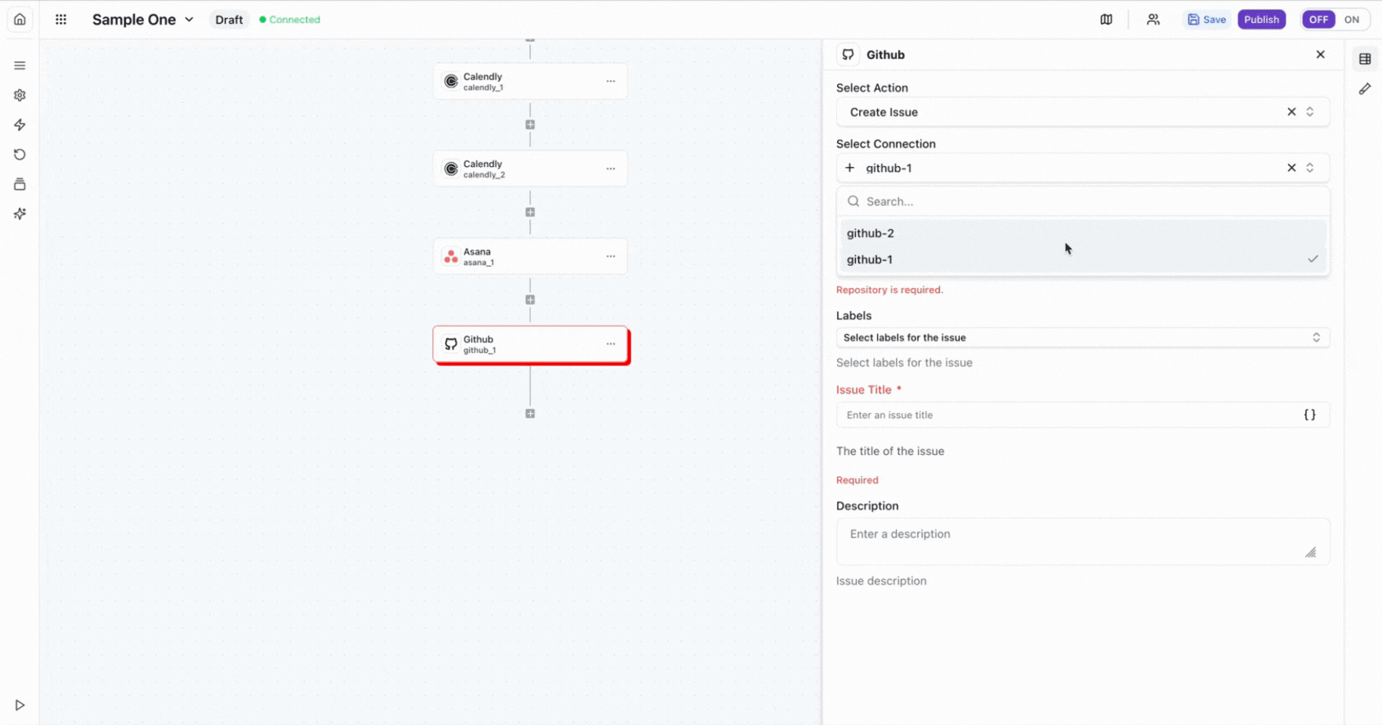Viewport: 1382px width, 725px height.
Task: Open the github_1 node options menu
Action: 611,344
